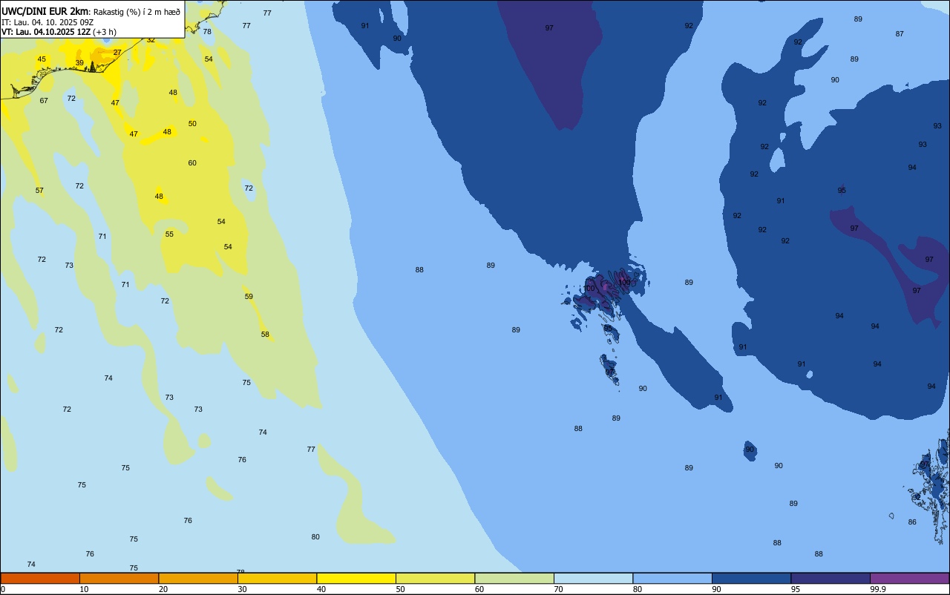
Task: Click the legend tick label 99.9
Action: coord(878,589)
